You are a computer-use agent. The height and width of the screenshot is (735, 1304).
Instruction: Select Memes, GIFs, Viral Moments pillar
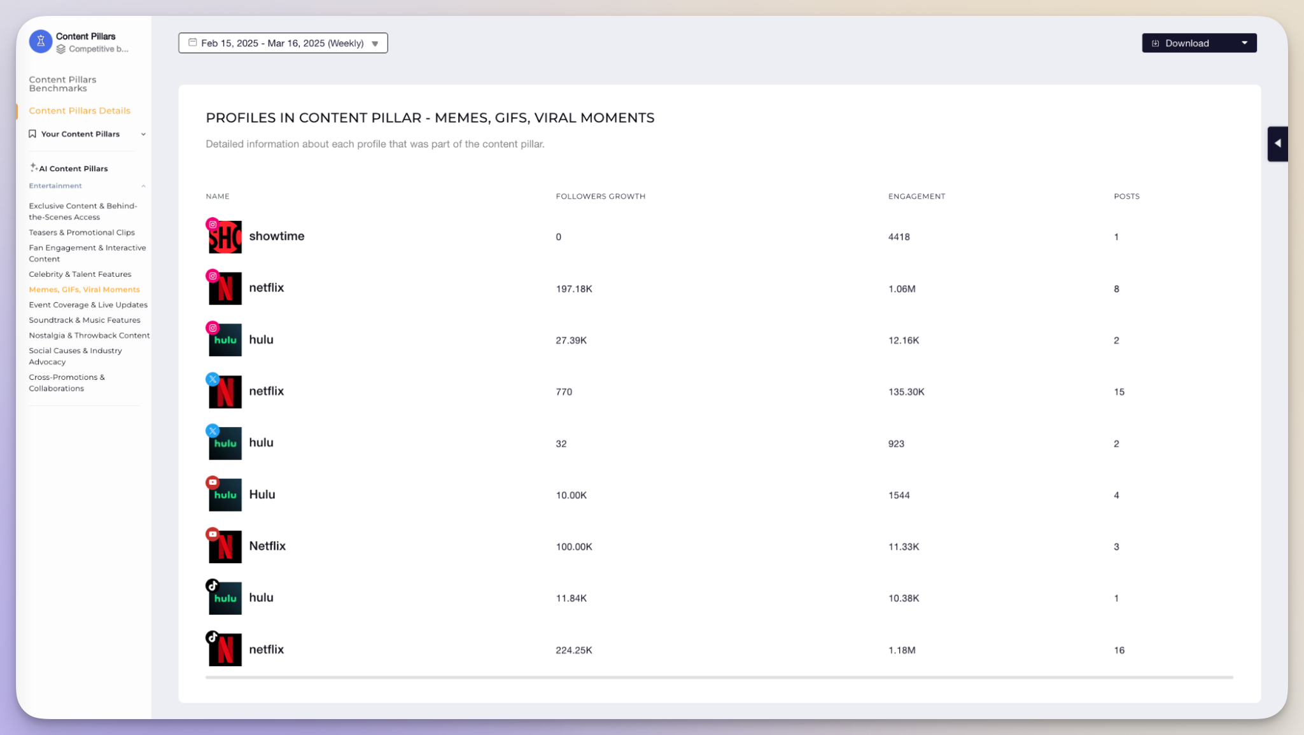pyautogui.click(x=84, y=290)
